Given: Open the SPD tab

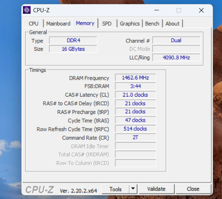Looking at the screenshot, I should [107, 24].
